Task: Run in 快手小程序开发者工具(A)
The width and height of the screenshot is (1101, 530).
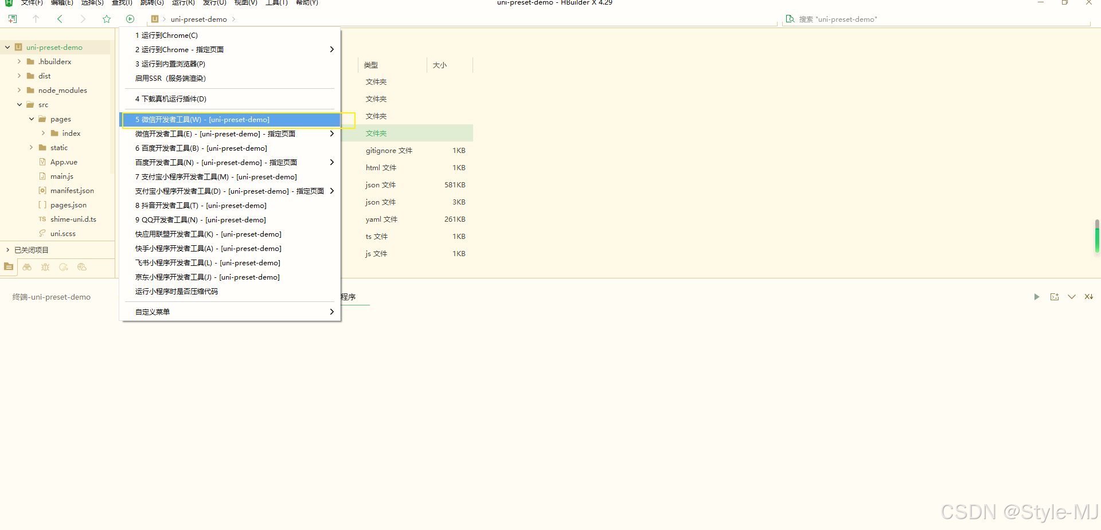Action: coord(230,249)
